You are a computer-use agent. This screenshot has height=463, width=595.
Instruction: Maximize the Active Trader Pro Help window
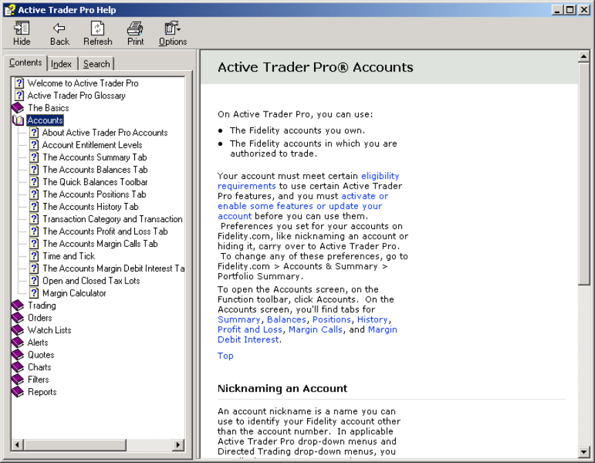tap(570, 10)
